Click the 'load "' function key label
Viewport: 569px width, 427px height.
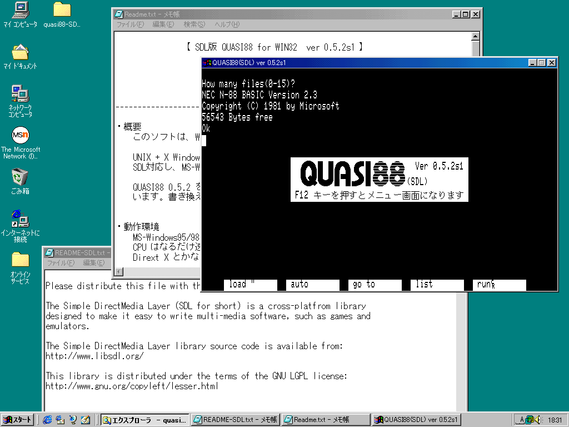[x=251, y=284]
